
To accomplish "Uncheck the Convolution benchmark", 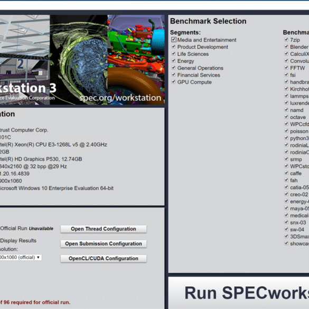I will [x=286, y=61].
